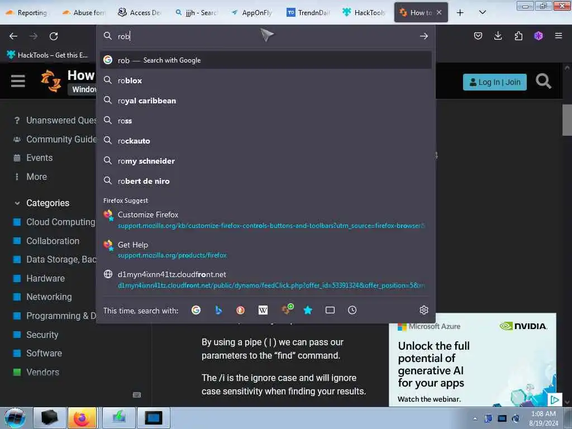Click in the address bar text field
Image resolution: width=572 pixels, height=429 pixels.
click(x=265, y=36)
